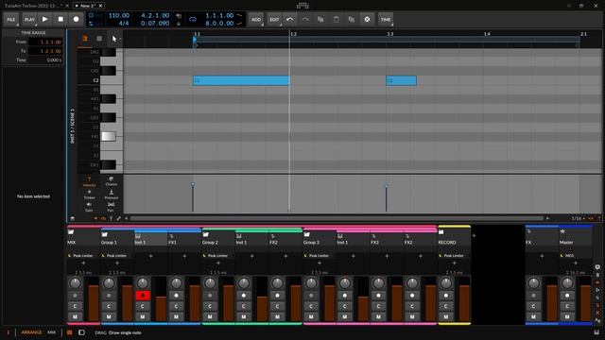The height and width of the screenshot is (340, 605).
Task: Mute the Master track
Action: (x=567, y=316)
